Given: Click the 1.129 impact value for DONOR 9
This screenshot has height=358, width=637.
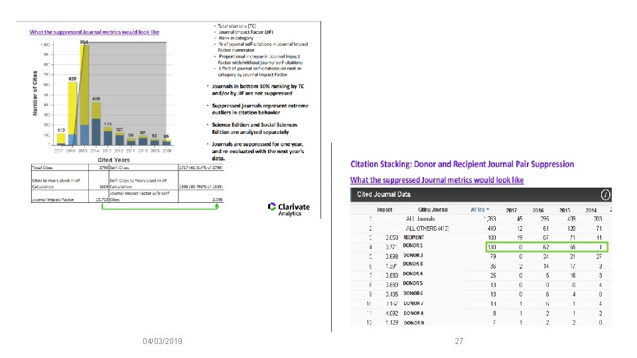Looking at the screenshot, I should point(391,323).
